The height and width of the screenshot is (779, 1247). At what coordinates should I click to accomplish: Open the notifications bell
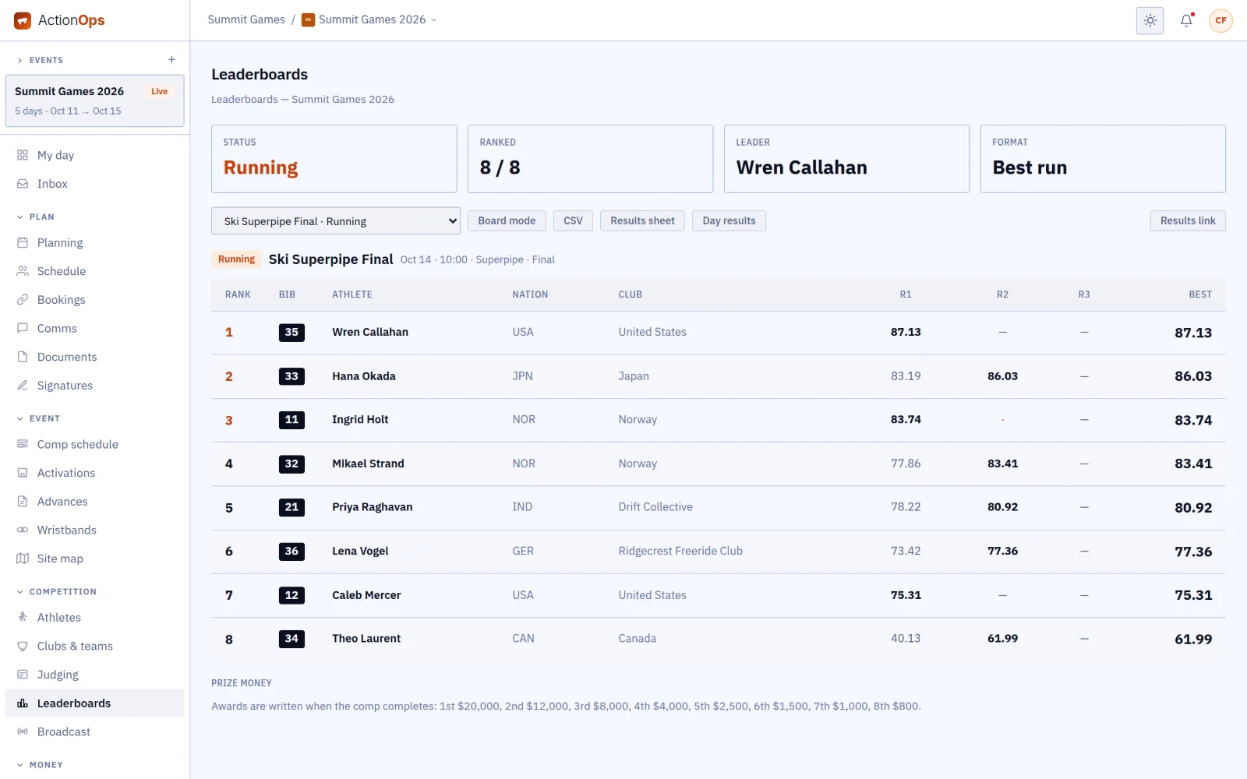coord(1186,20)
